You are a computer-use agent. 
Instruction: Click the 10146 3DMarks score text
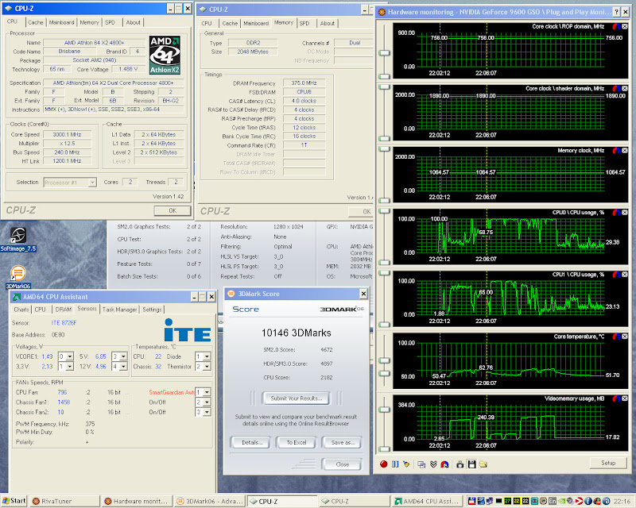297,333
